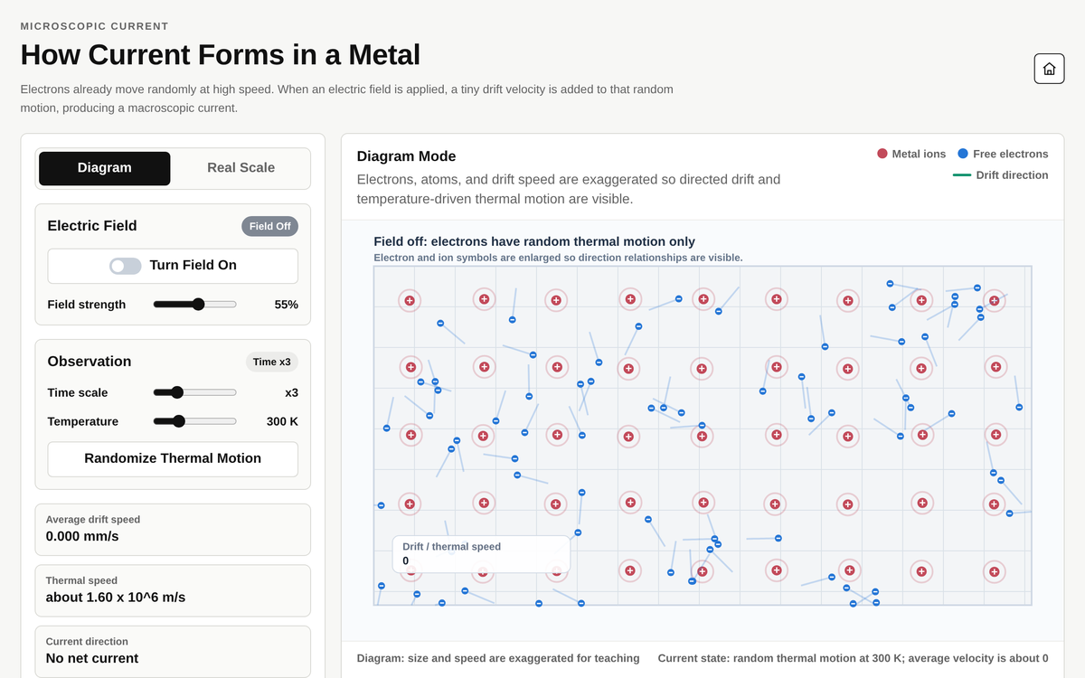Image resolution: width=1085 pixels, height=678 pixels.
Task: Click the Drift / thermal speed tooltip box
Action: [481, 554]
